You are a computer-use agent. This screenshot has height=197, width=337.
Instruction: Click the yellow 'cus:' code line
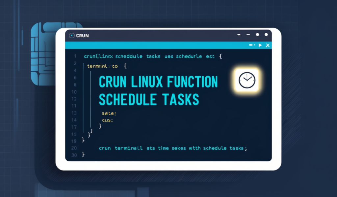108,120
